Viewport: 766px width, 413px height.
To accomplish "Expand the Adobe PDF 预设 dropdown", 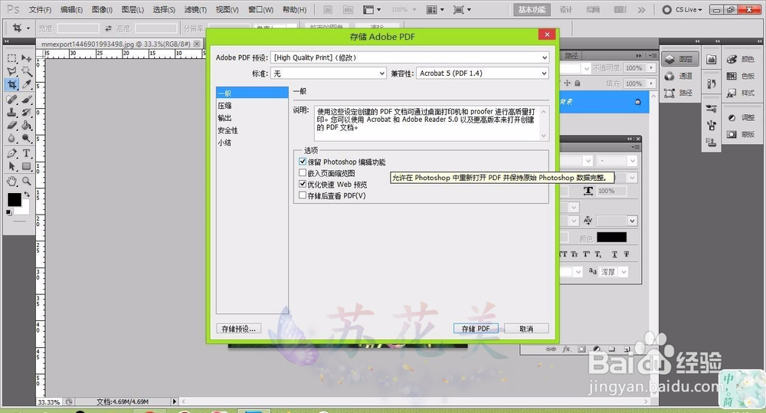I will [409, 57].
